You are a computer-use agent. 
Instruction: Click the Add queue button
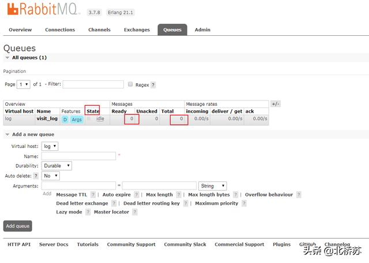pos(18,226)
